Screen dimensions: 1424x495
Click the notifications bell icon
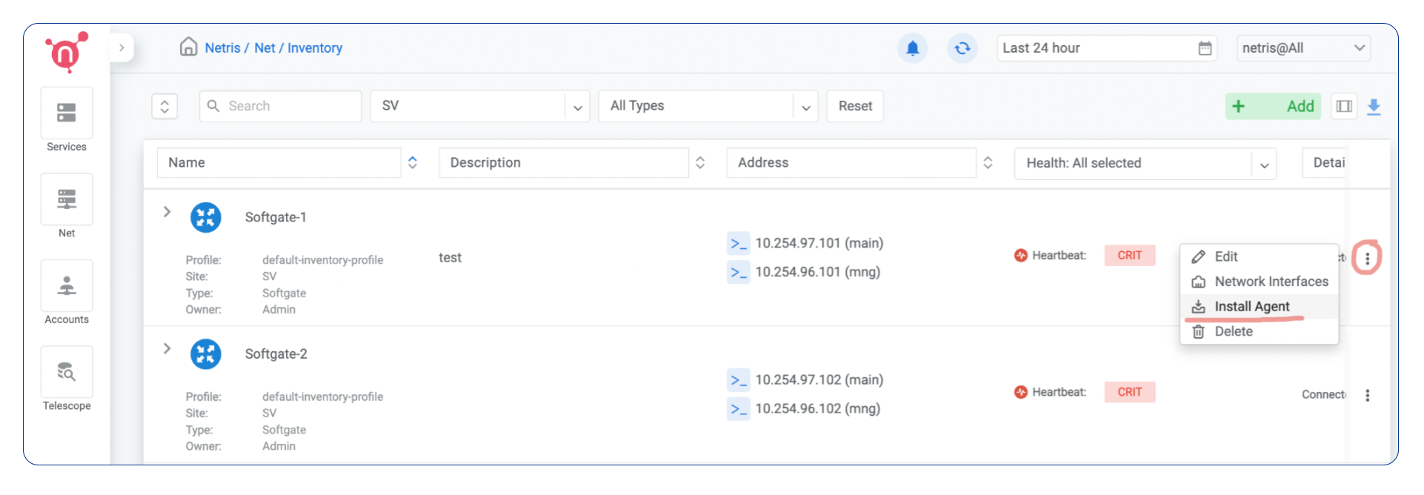(x=912, y=48)
